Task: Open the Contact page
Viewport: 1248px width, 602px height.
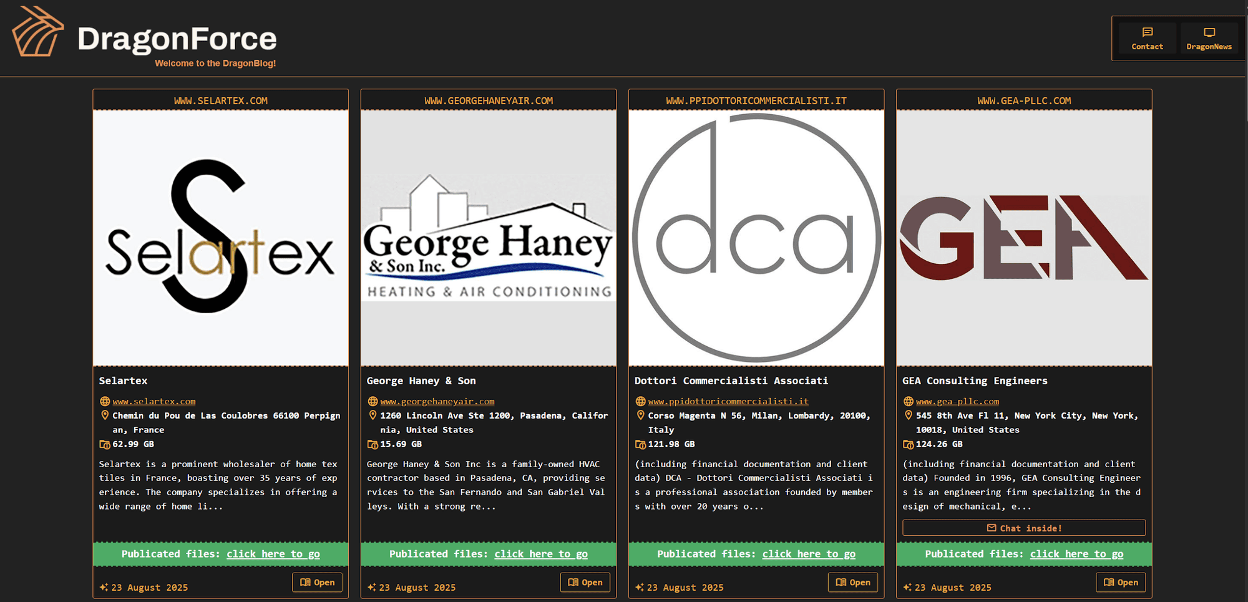Action: pos(1147,39)
